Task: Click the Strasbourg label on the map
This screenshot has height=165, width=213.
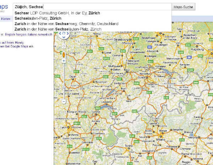Action: point(121,39)
